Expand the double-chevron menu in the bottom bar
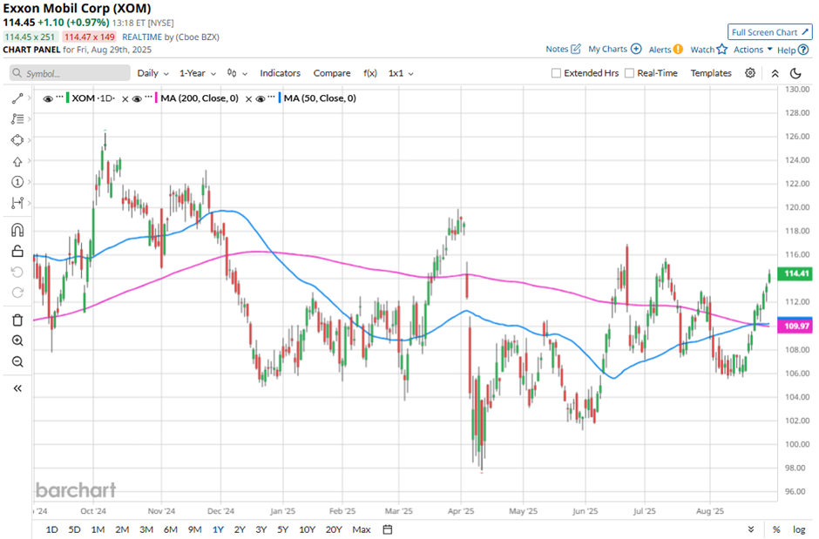Screen dimensions: 819x539 pyautogui.click(x=751, y=529)
